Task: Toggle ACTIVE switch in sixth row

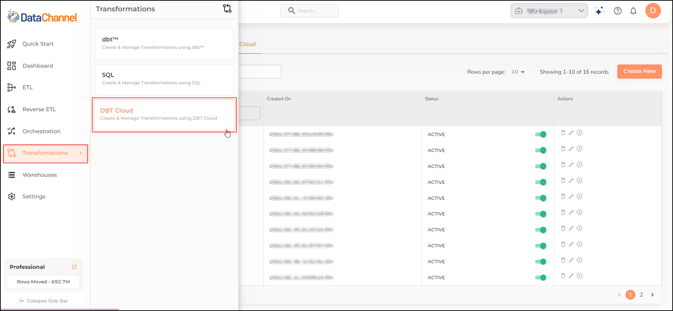Action: pyautogui.click(x=541, y=214)
